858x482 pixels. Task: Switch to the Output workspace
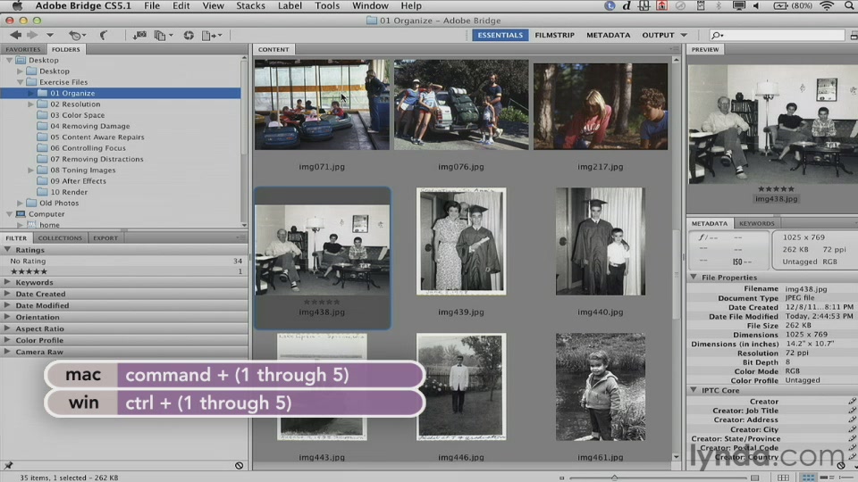point(658,35)
